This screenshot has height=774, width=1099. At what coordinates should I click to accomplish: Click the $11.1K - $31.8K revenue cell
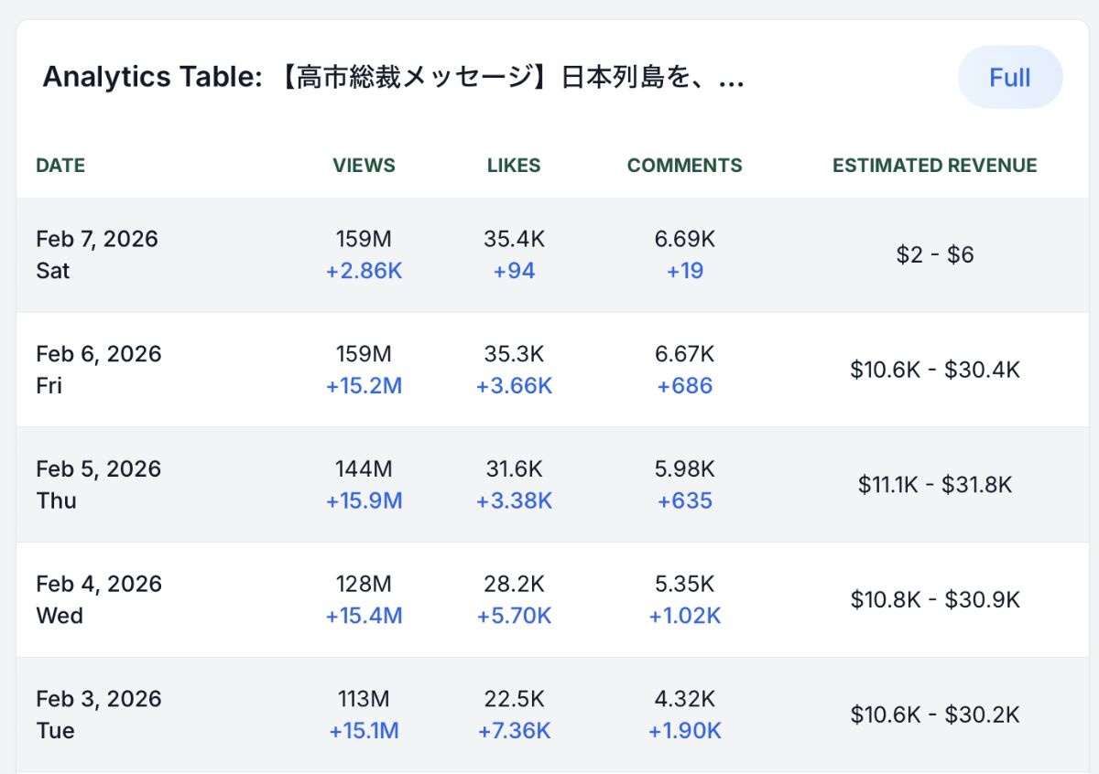click(x=934, y=485)
